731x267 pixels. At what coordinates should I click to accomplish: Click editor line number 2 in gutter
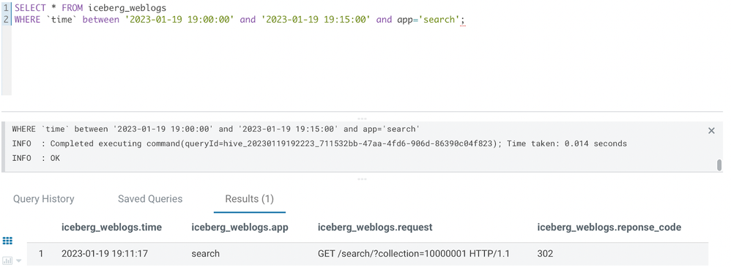tap(6, 20)
